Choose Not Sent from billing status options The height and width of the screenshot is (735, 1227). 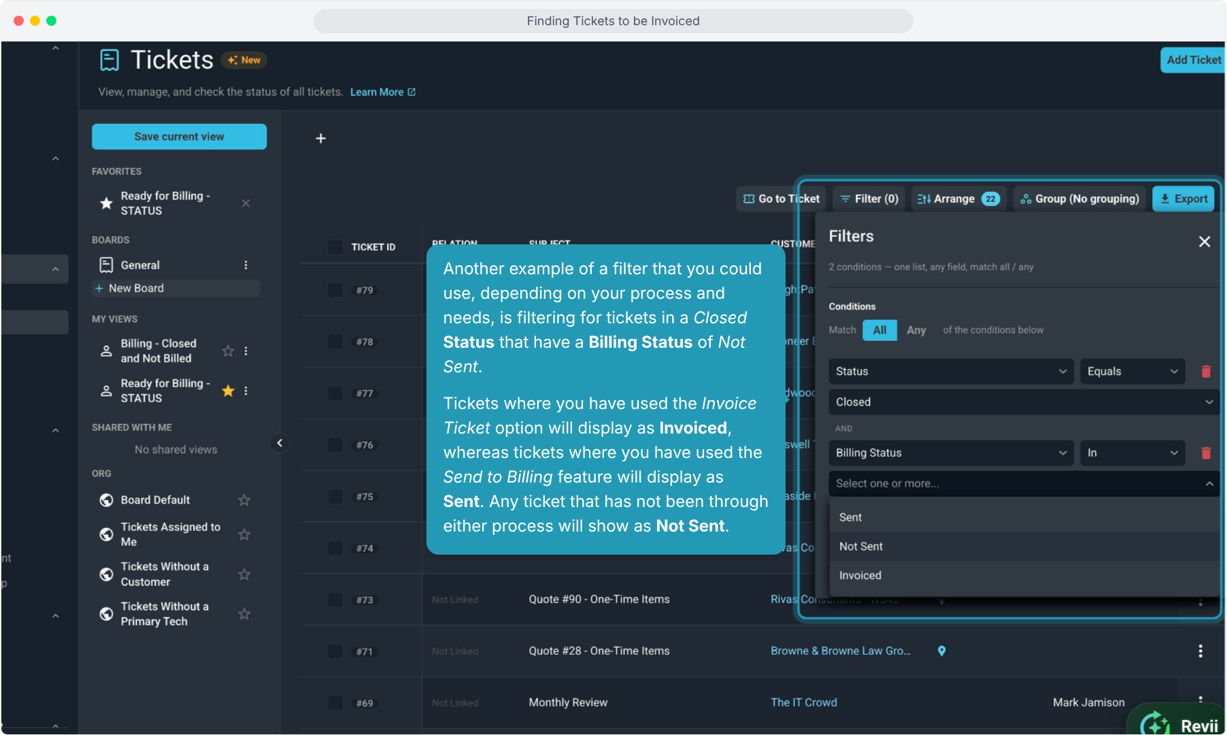(x=1024, y=546)
